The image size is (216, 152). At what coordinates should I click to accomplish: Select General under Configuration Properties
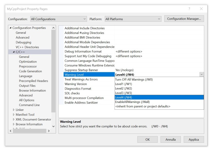21,33
